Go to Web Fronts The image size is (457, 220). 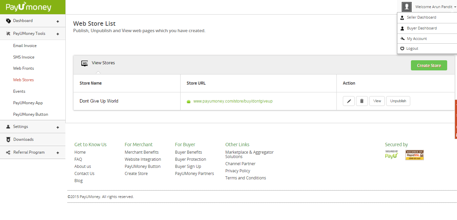pos(23,68)
